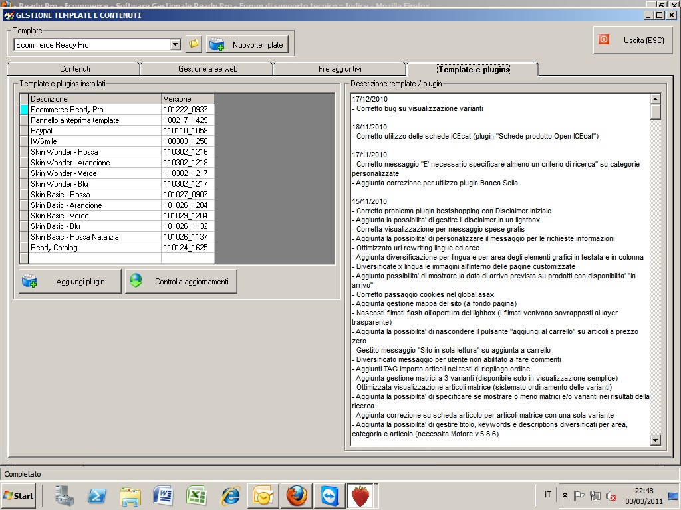Open template folder with yellow folder icon
The image size is (681, 510).
(x=194, y=44)
